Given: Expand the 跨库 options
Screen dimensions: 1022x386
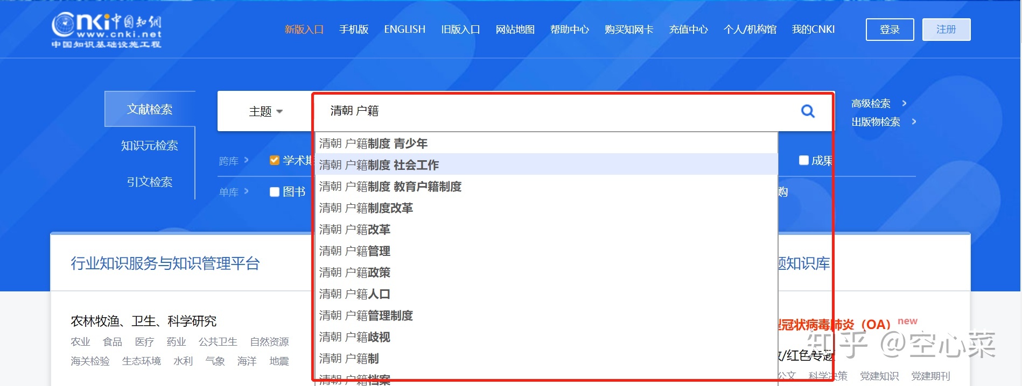Looking at the screenshot, I should [x=246, y=160].
